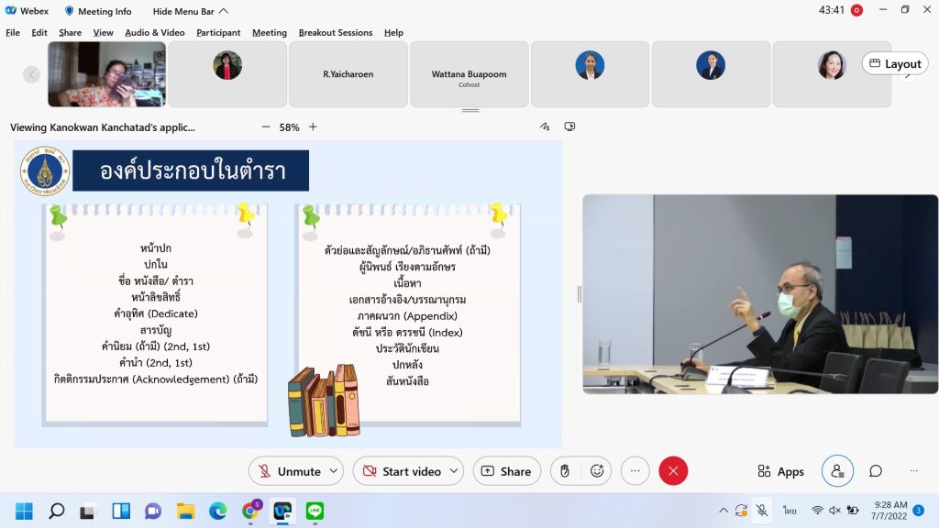Open the Participants panel

point(837,471)
